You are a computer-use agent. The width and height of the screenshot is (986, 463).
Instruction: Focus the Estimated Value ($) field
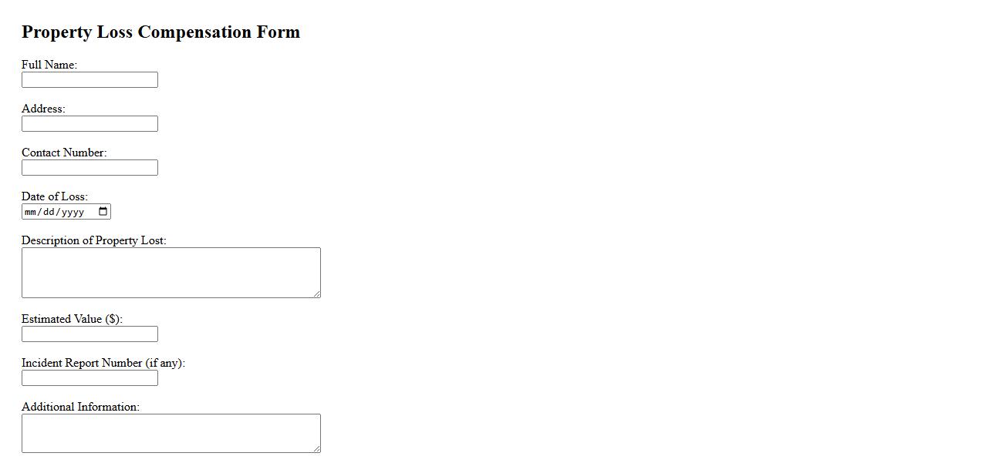coord(89,334)
